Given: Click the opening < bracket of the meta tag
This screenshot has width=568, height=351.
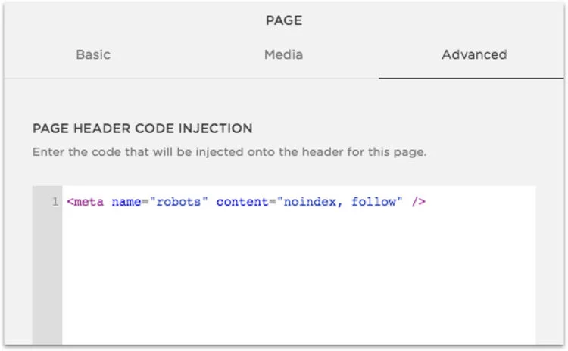Looking at the screenshot, I should (70, 203).
